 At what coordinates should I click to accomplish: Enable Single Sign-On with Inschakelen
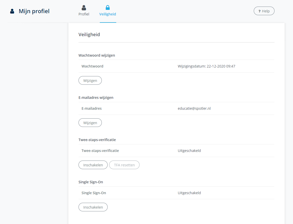[x=93, y=207]
